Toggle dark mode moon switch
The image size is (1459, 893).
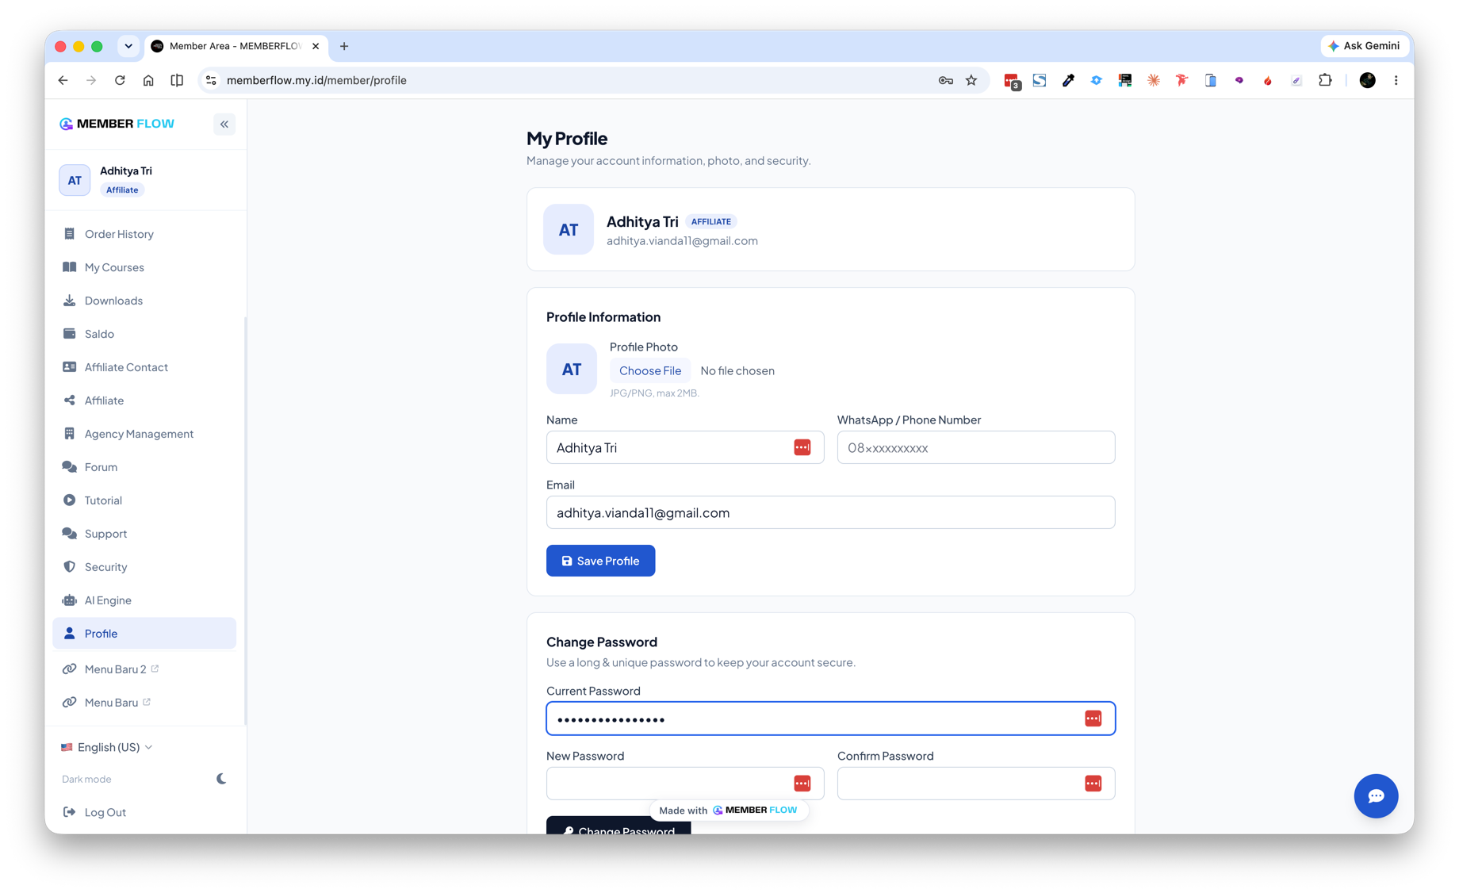tap(221, 779)
